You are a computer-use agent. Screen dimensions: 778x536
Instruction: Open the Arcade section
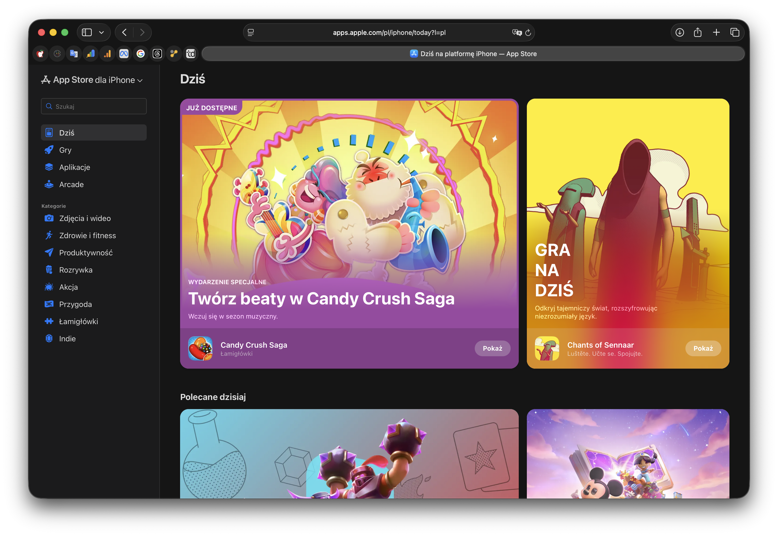pos(71,184)
